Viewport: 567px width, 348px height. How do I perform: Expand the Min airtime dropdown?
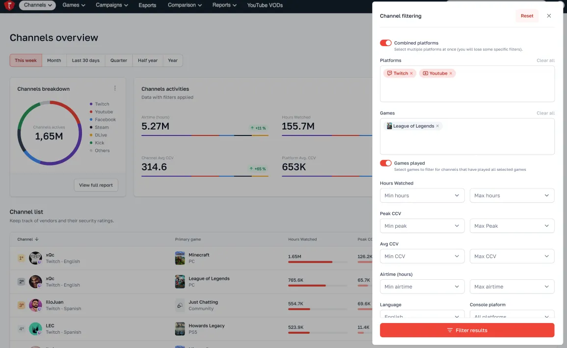422,287
